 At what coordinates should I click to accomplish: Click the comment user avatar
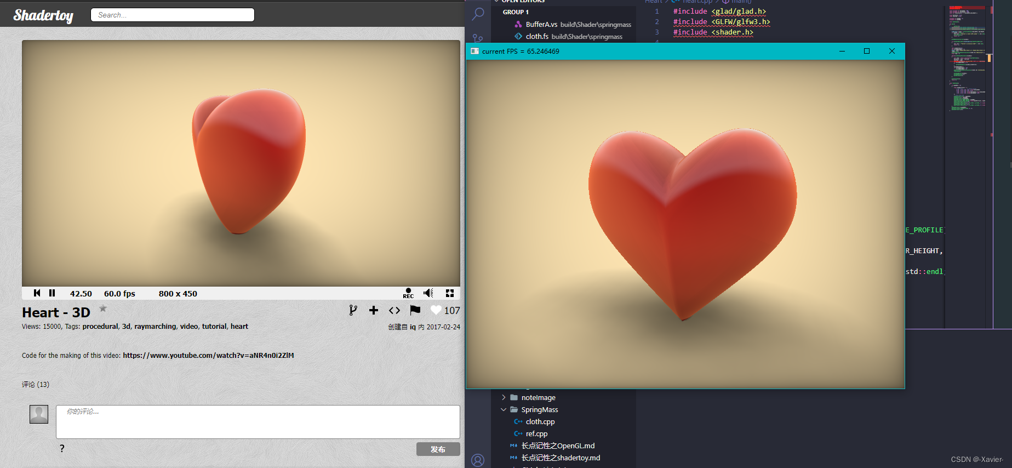click(39, 414)
